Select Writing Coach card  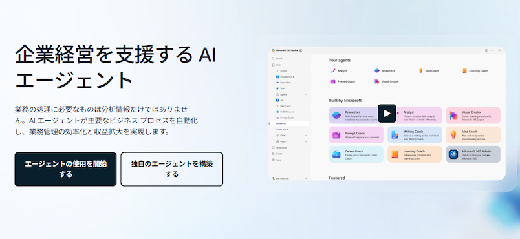pos(415,135)
